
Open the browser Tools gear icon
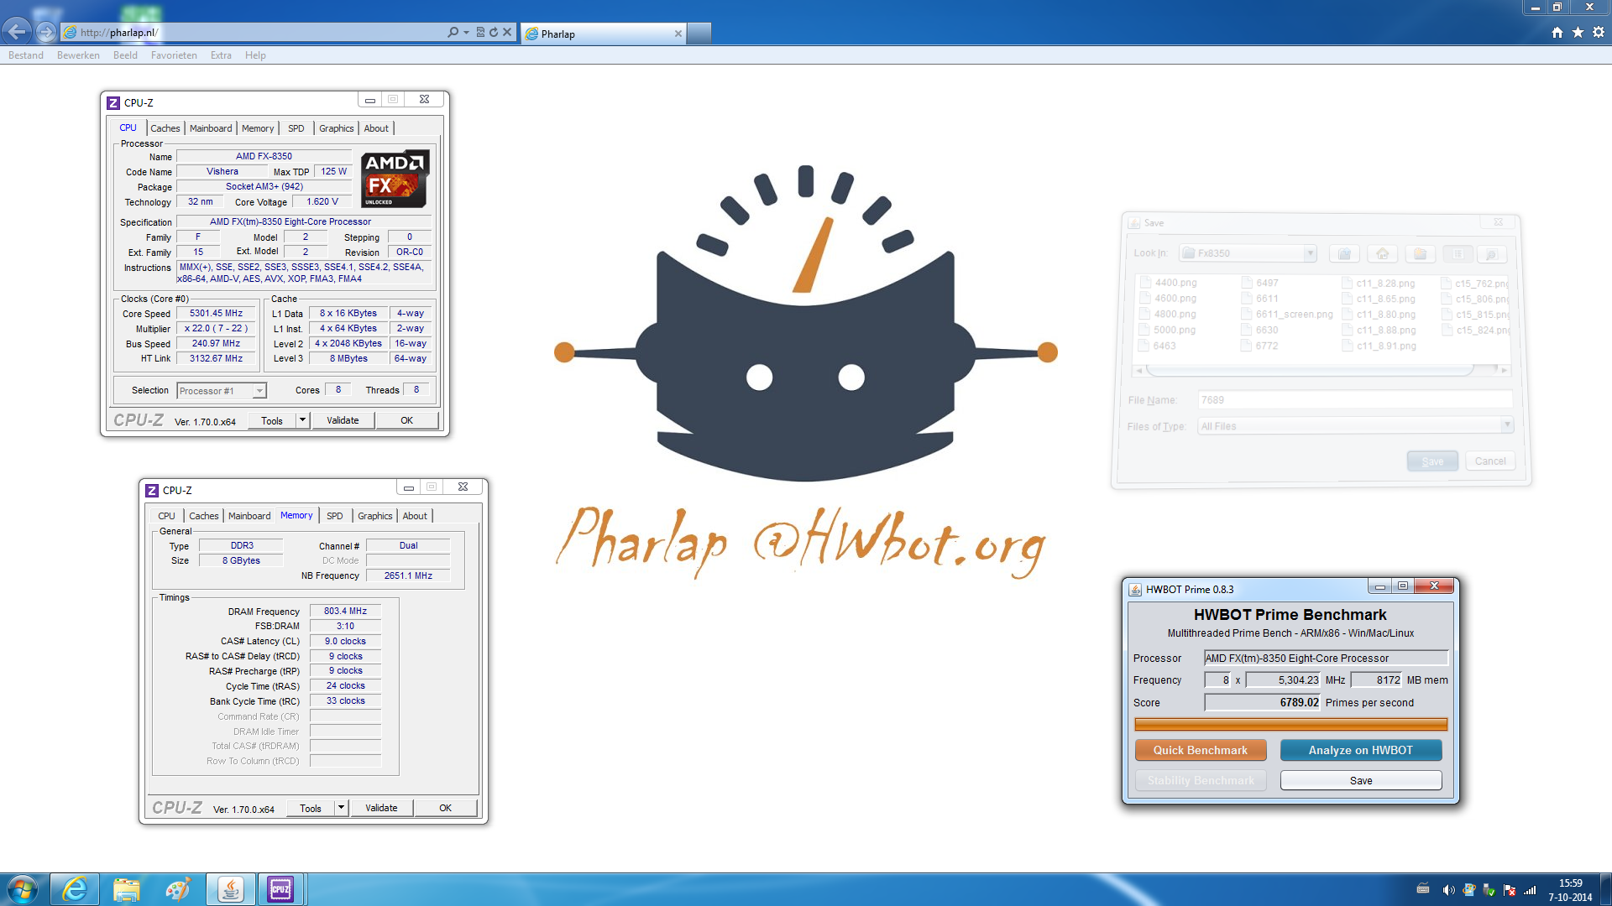pyautogui.click(x=1599, y=32)
